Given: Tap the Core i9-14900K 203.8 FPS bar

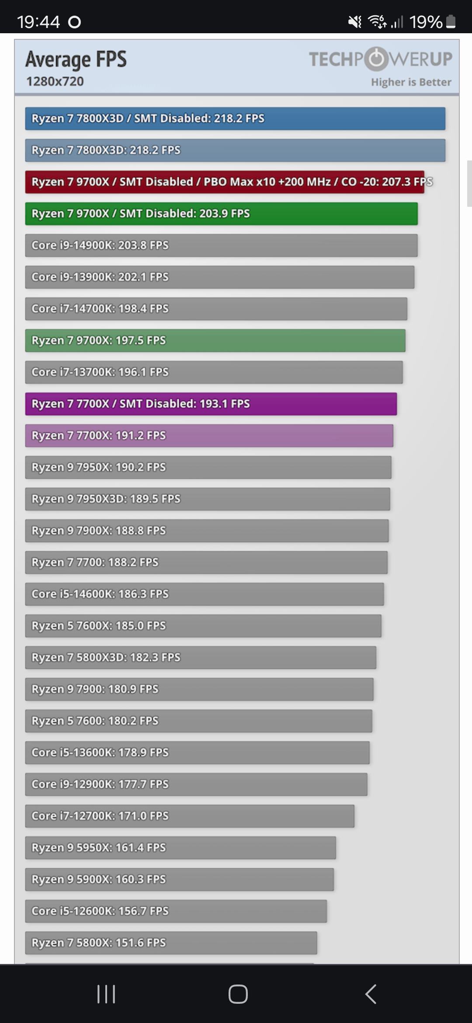Looking at the screenshot, I should click(221, 245).
